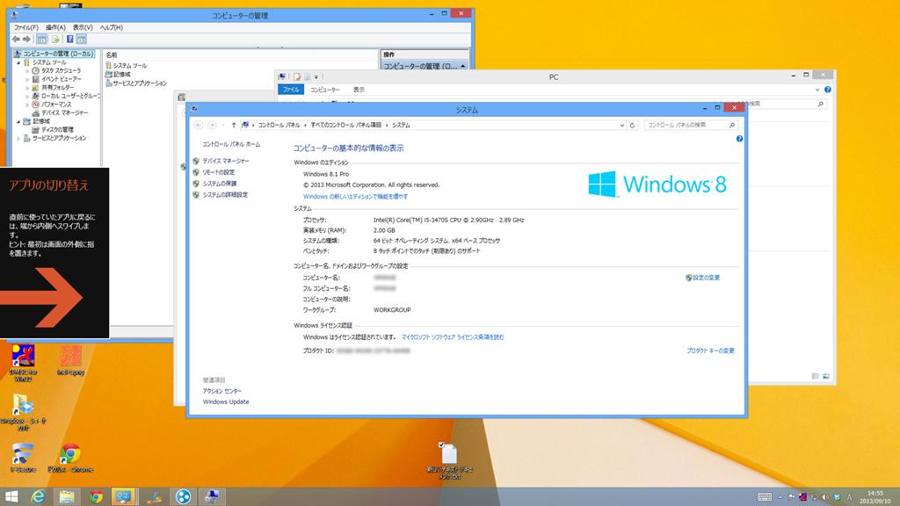Screen dimensions: 900x506
Task: Select the new text document desktop file
Action: 449,461
